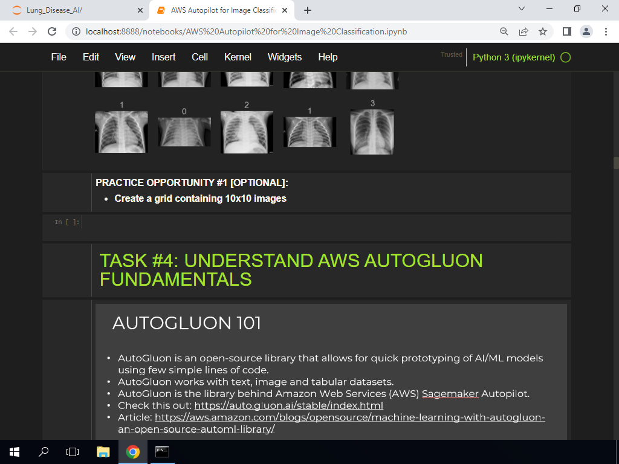This screenshot has height=464, width=619.
Task: Toggle Chrome side panel icon
Action: (x=567, y=31)
